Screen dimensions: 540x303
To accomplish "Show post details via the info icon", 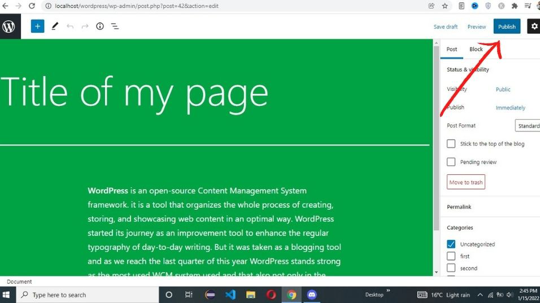I will (x=100, y=27).
